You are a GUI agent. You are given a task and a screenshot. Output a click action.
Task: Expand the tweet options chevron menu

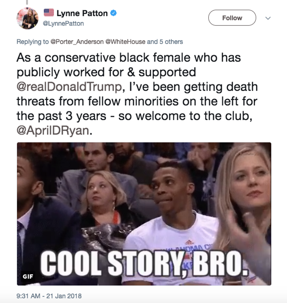[268, 18]
